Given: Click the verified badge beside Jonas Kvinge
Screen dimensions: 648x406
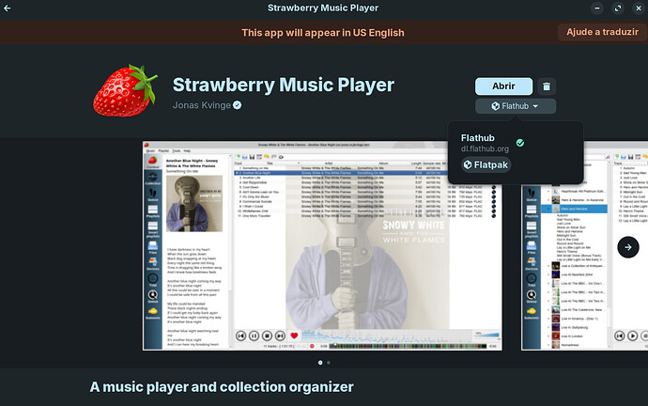Looking at the screenshot, I should [238, 105].
